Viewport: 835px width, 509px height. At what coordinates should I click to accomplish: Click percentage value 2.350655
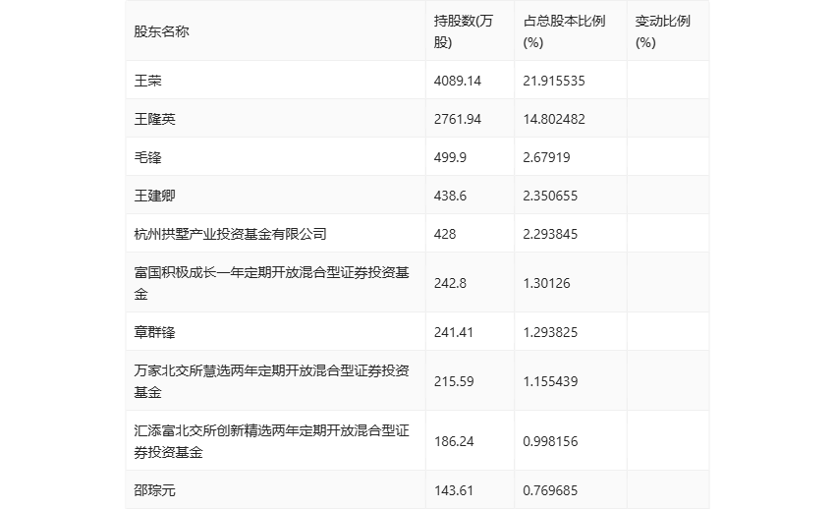[x=550, y=196]
